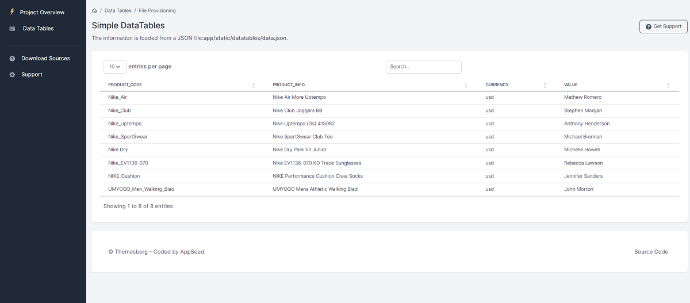The height and width of the screenshot is (303, 690).
Task: Click the Rebecca Lawson value cell
Action: tap(584, 163)
